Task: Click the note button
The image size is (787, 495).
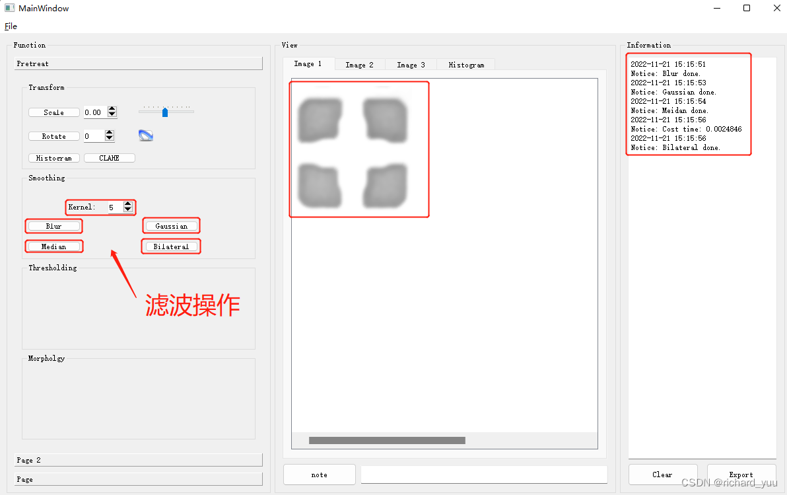Action: (x=319, y=475)
